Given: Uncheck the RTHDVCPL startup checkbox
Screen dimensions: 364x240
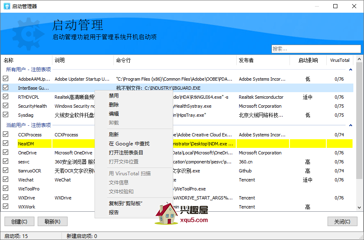Looking at the screenshot, I should coord(6,97).
